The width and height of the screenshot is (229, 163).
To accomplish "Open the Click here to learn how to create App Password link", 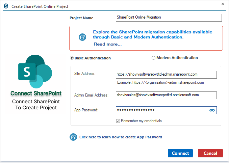I will coord(121,137).
